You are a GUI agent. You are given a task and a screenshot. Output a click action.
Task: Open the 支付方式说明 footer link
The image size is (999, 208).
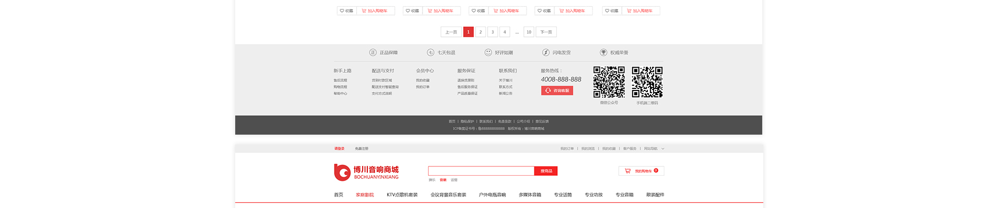click(x=382, y=94)
